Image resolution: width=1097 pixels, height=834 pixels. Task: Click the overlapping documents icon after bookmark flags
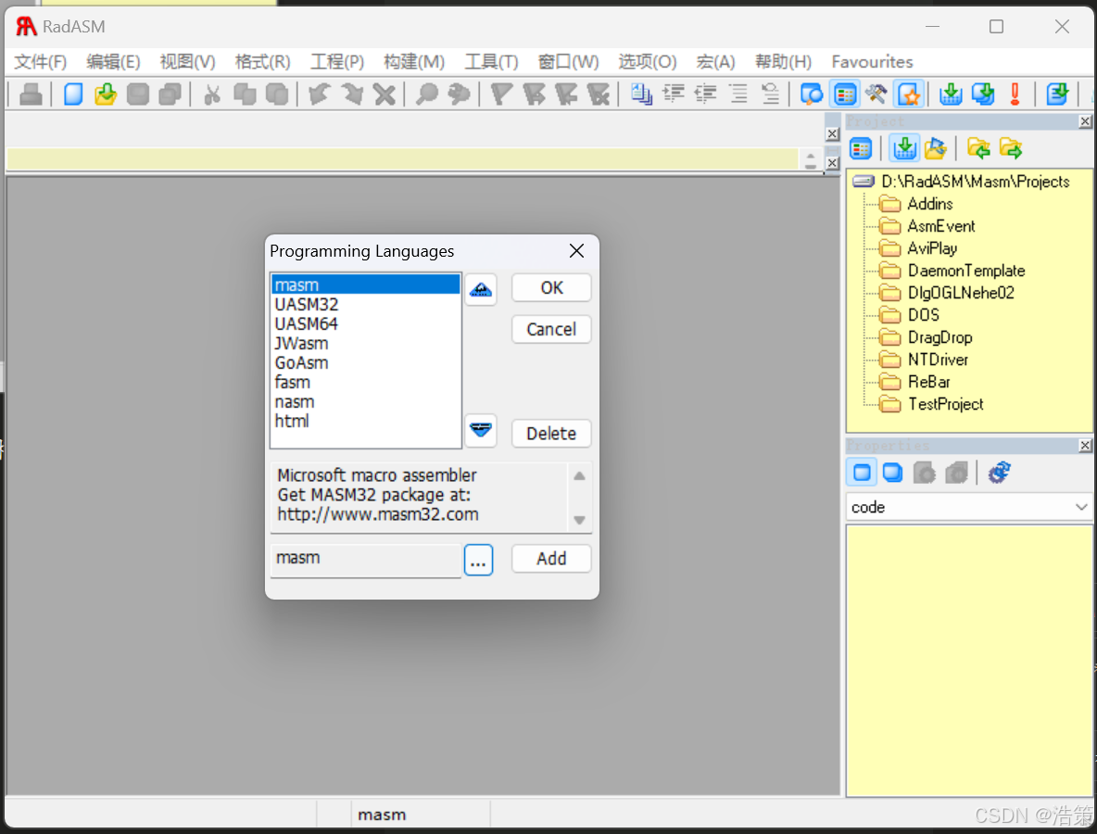coord(641,94)
